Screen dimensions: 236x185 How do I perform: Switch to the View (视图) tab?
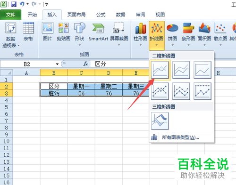(x=160, y=15)
